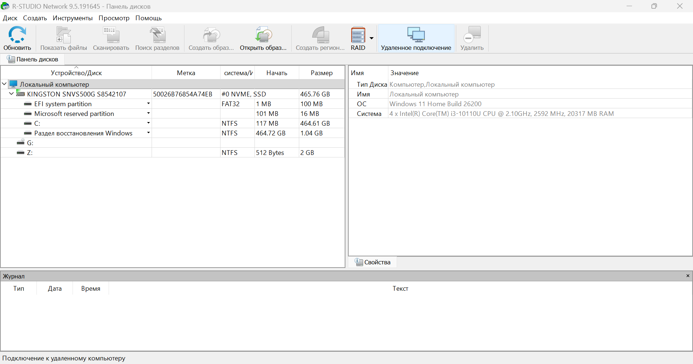
Task: Click the Обновить refresh icon
Action: click(17, 35)
